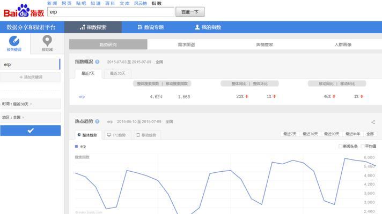The height and width of the screenshot is (214, 382).
Task: Click the erp keyword field in sidebar
Action: click(x=30, y=64)
